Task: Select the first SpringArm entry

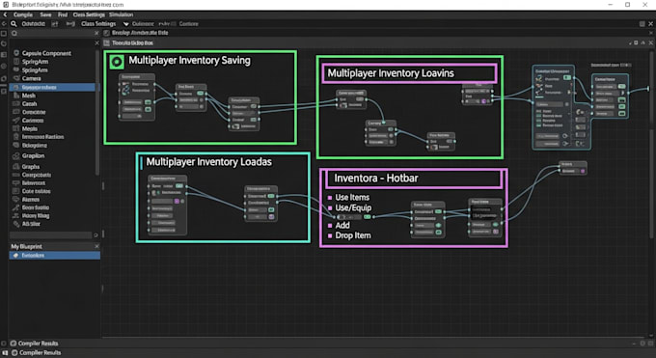Action: pyautogui.click(x=35, y=62)
